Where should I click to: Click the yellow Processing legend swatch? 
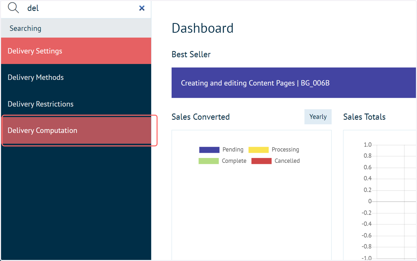(x=259, y=150)
